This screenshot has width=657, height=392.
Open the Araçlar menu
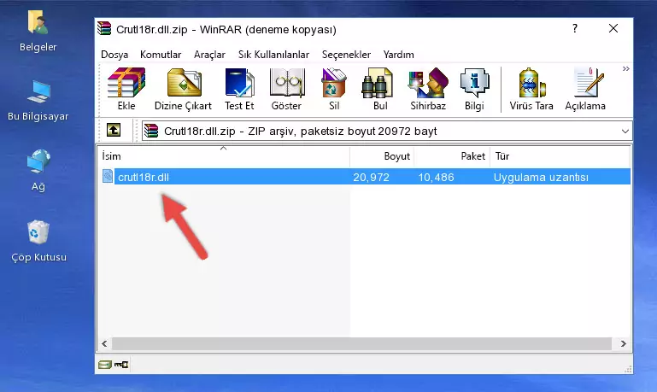(209, 55)
